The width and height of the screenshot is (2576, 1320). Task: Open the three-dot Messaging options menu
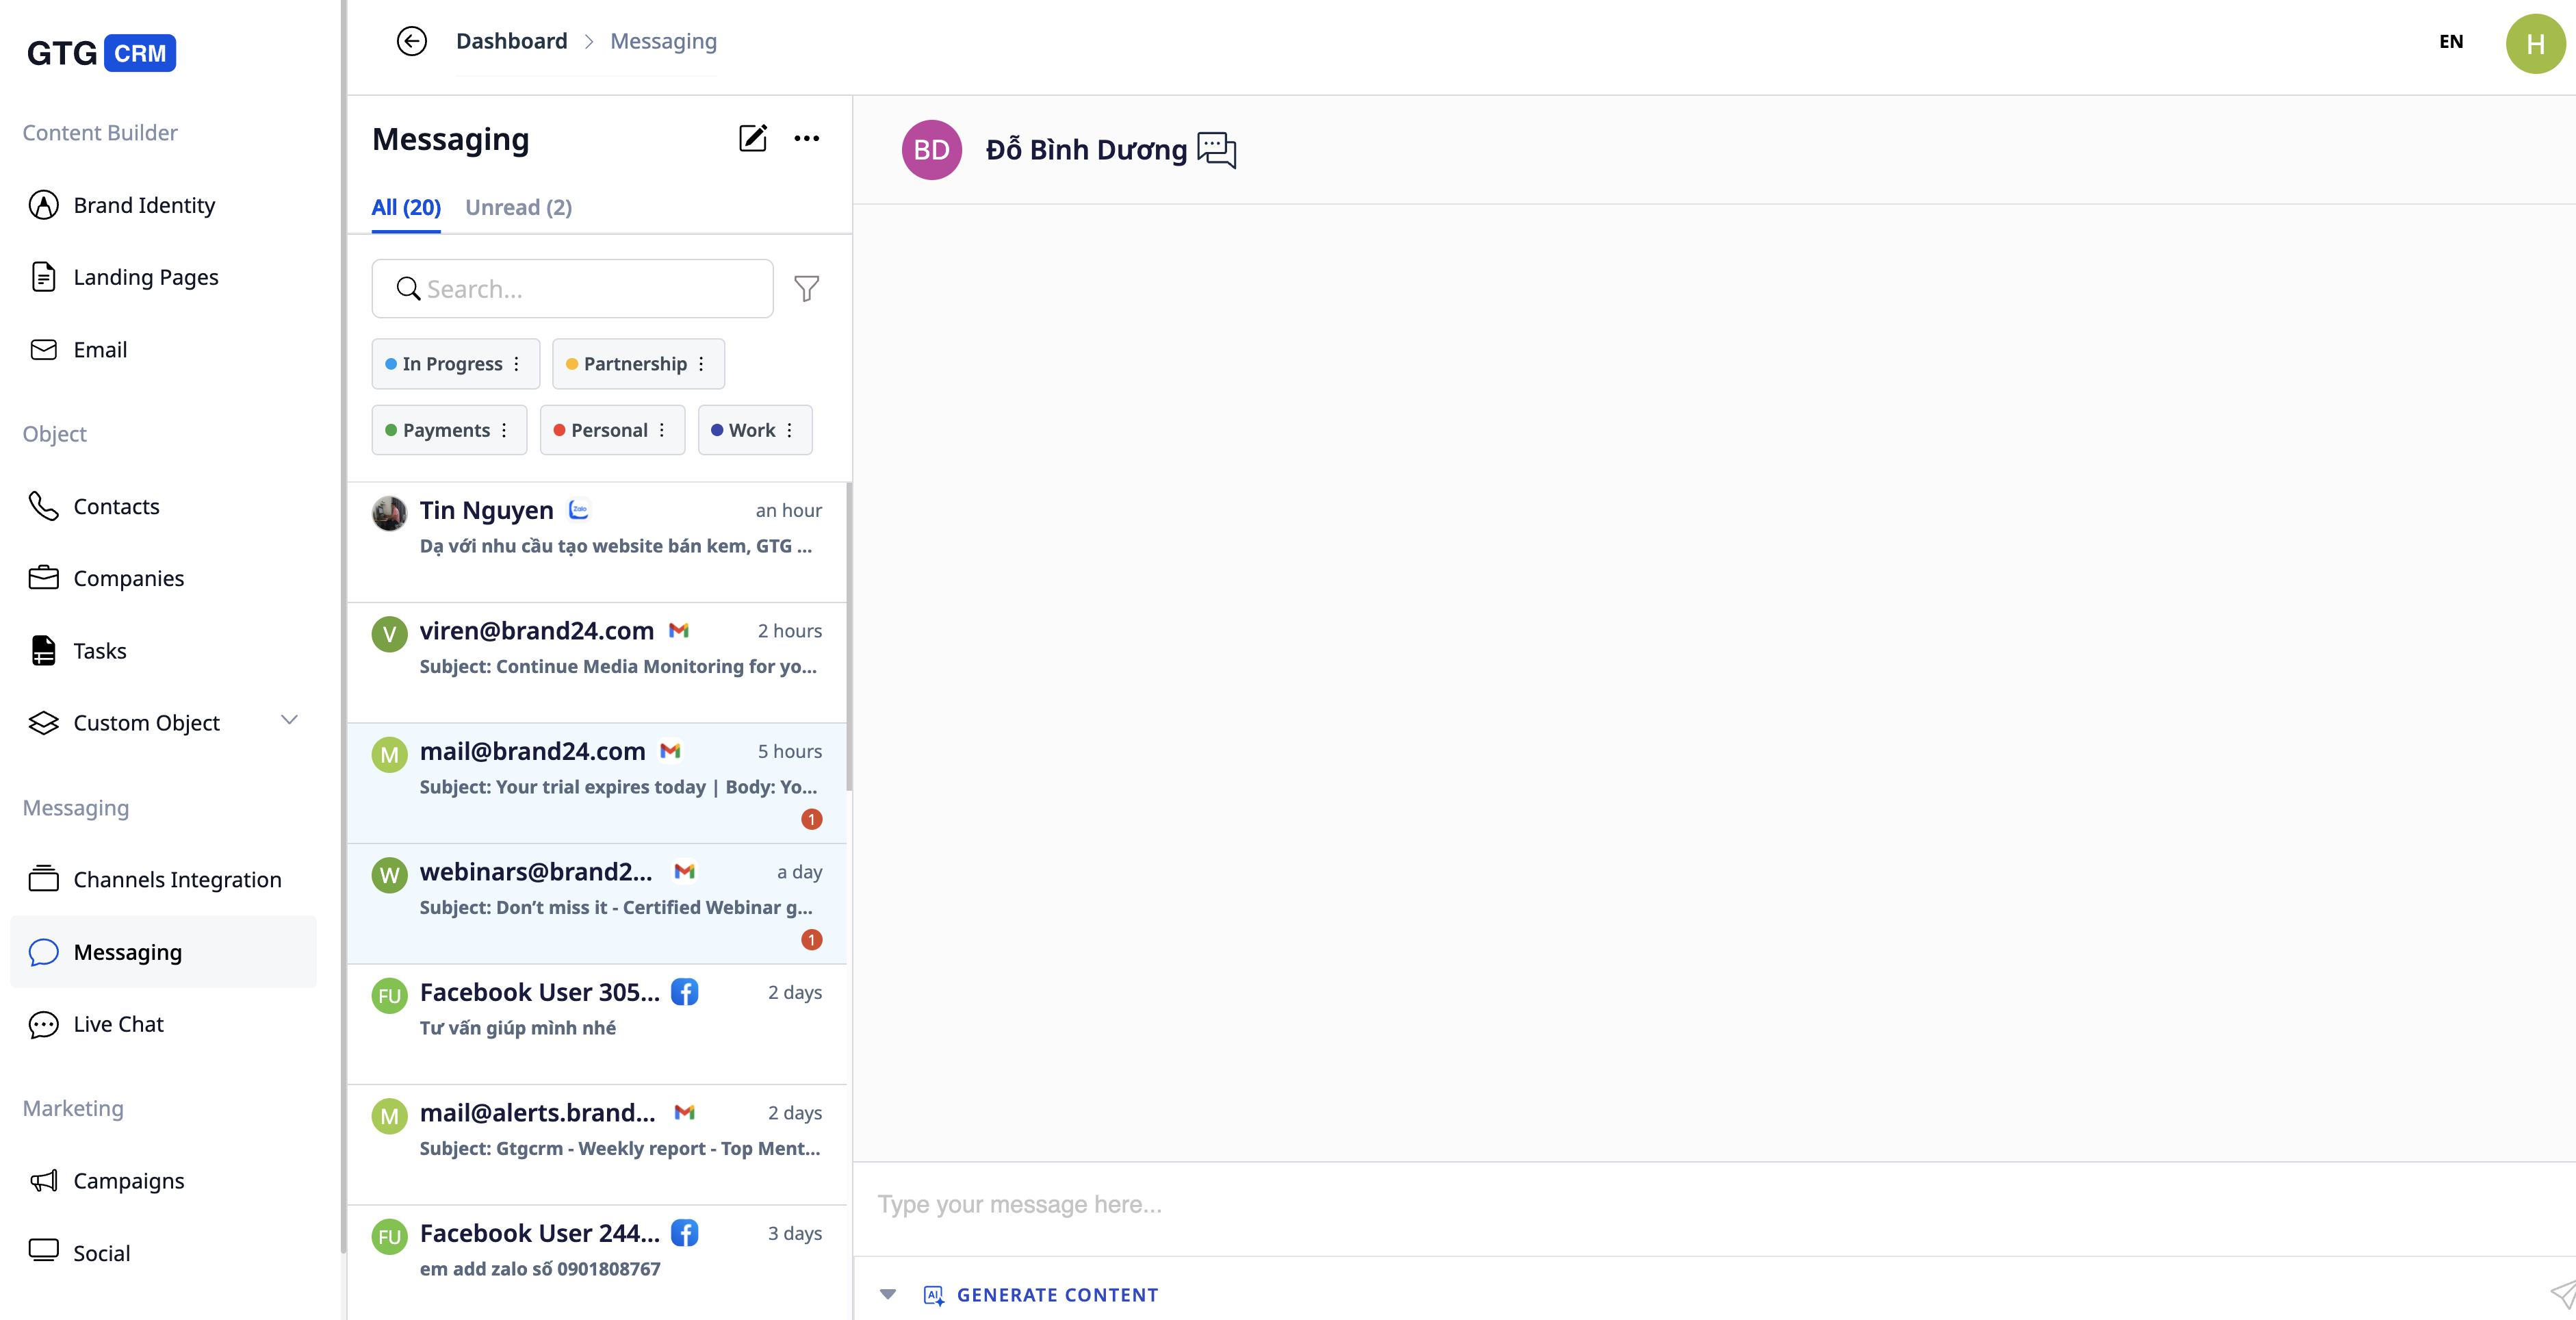click(x=806, y=138)
